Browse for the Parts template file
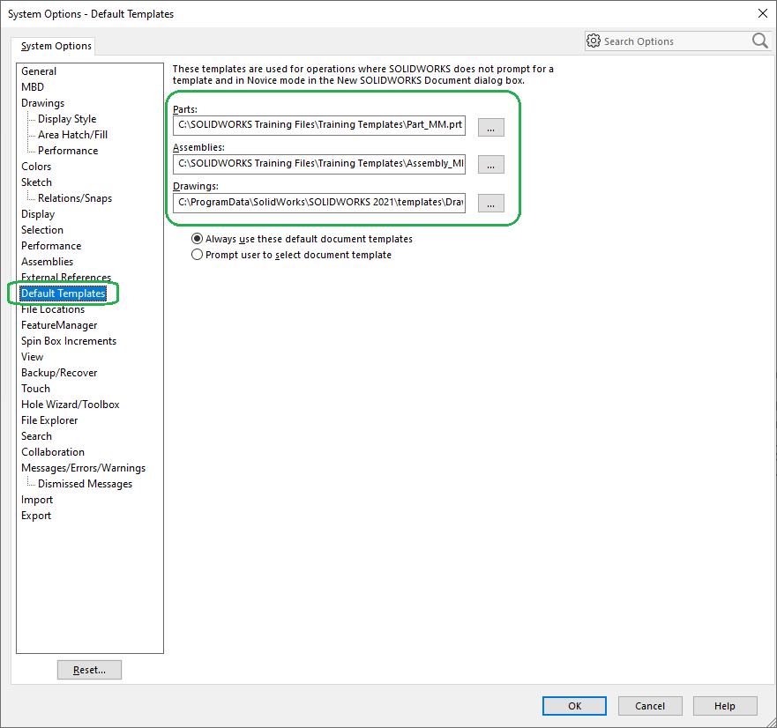 point(490,126)
